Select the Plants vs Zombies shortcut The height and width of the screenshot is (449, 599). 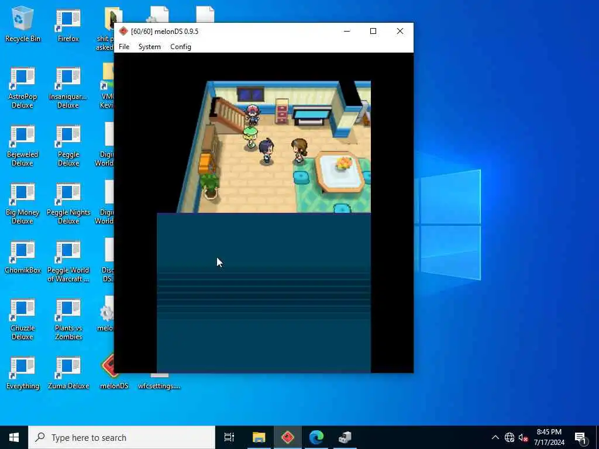[68, 320]
